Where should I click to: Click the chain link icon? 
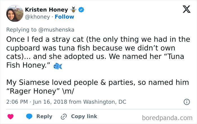pyautogui.click(x=63, y=117)
